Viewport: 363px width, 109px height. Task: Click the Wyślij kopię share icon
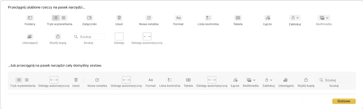pyautogui.click(x=58, y=37)
